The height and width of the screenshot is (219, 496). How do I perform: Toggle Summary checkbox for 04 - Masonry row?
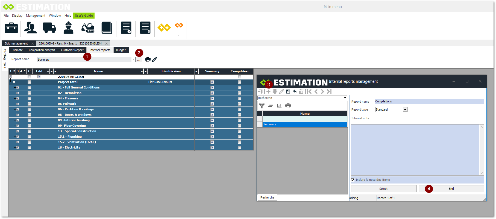coord(212,98)
